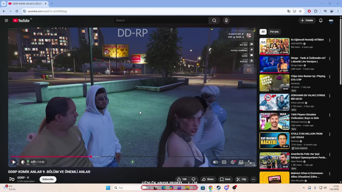Toggle the autoplay switch in the player
The width and height of the screenshot is (342, 192).
click(215, 162)
